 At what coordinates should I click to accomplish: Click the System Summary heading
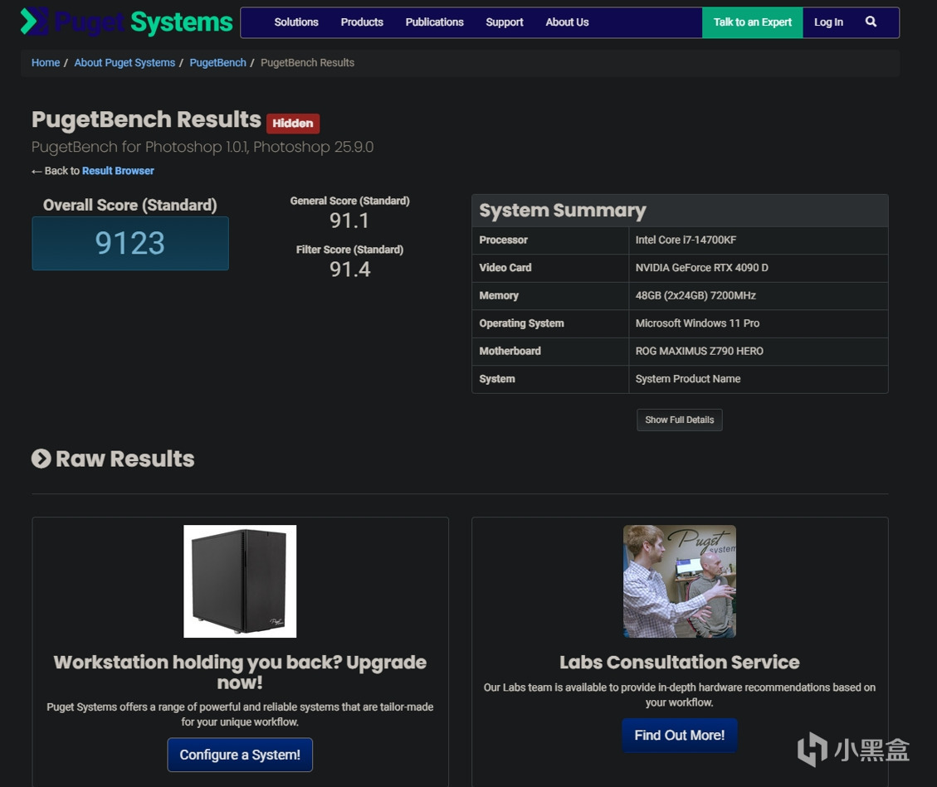pos(563,210)
